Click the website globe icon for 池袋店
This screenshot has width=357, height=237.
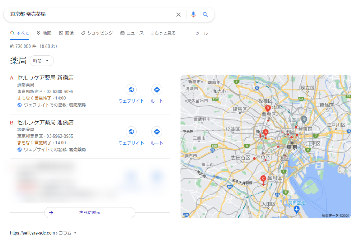(131, 132)
